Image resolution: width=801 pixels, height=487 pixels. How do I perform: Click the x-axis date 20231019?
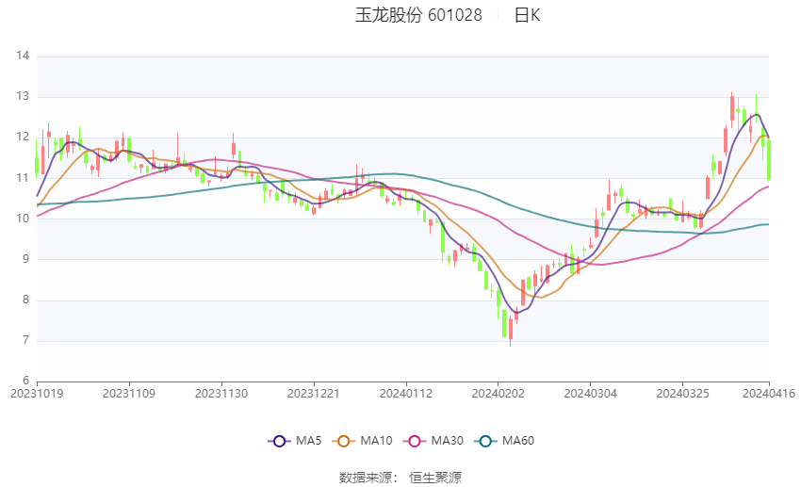37,394
